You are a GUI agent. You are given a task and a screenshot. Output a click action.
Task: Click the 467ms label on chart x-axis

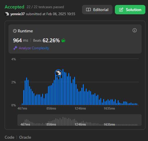pyautogui.click(x=22, y=108)
